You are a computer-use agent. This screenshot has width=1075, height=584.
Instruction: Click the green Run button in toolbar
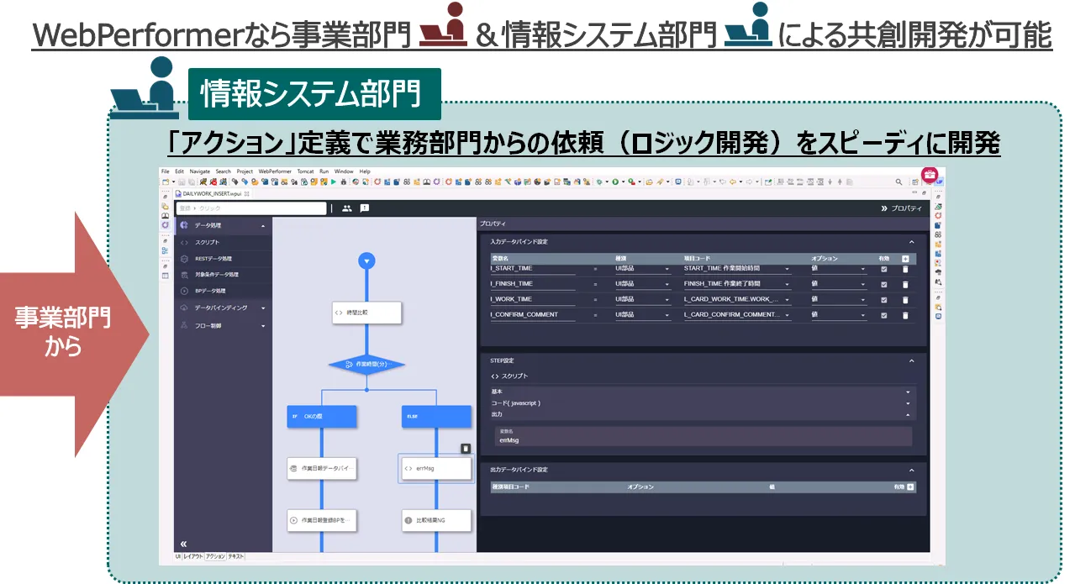click(334, 182)
